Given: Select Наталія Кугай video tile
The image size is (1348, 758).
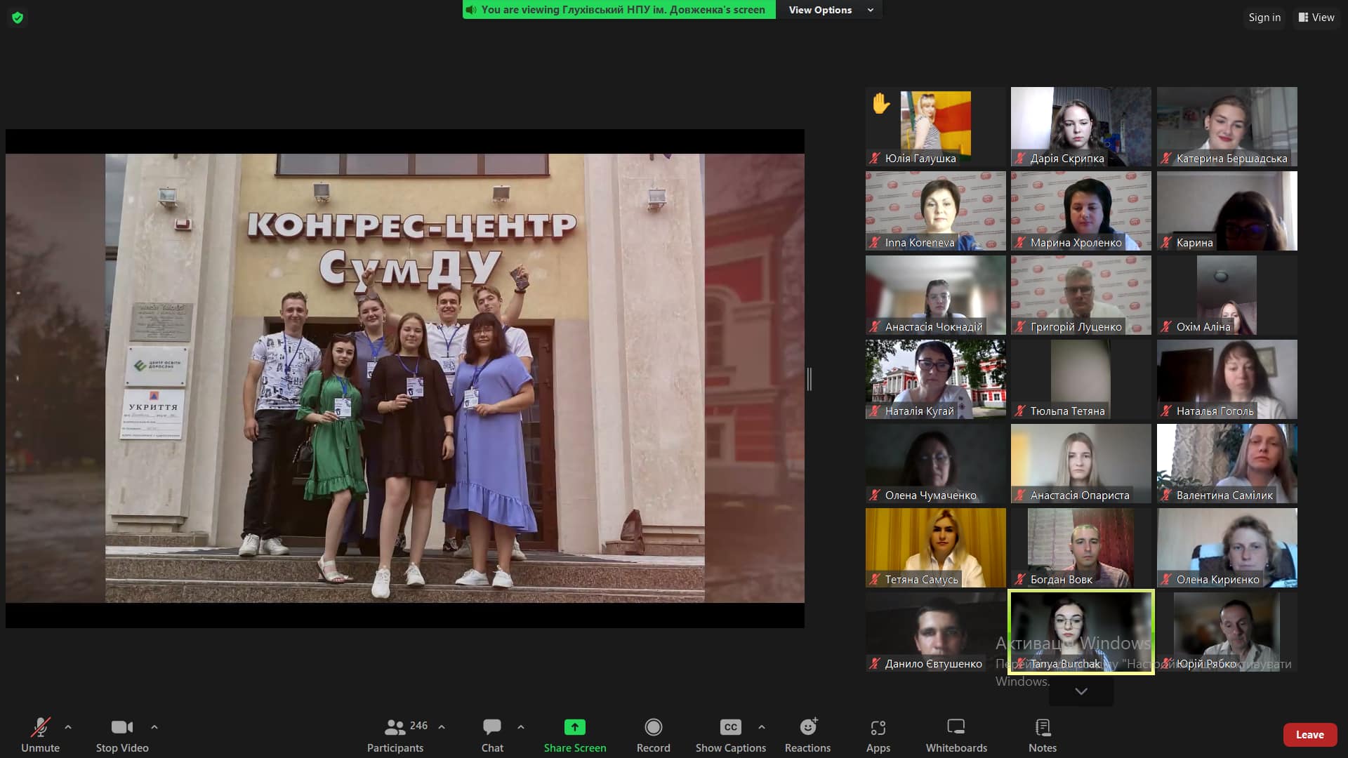Looking at the screenshot, I should coord(935,379).
